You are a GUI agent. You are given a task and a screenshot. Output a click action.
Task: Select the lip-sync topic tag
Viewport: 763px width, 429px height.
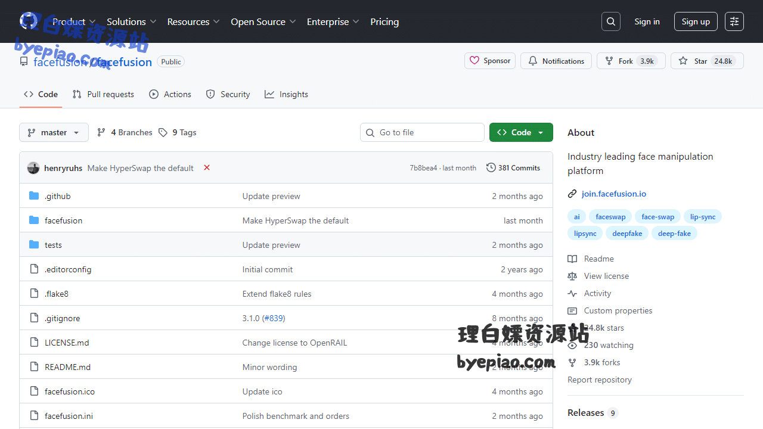(x=703, y=217)
